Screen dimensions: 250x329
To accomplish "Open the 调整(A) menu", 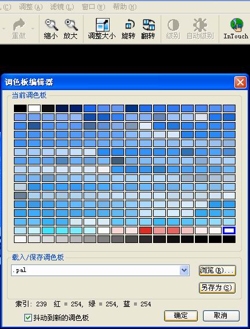I will pos(31,7).
